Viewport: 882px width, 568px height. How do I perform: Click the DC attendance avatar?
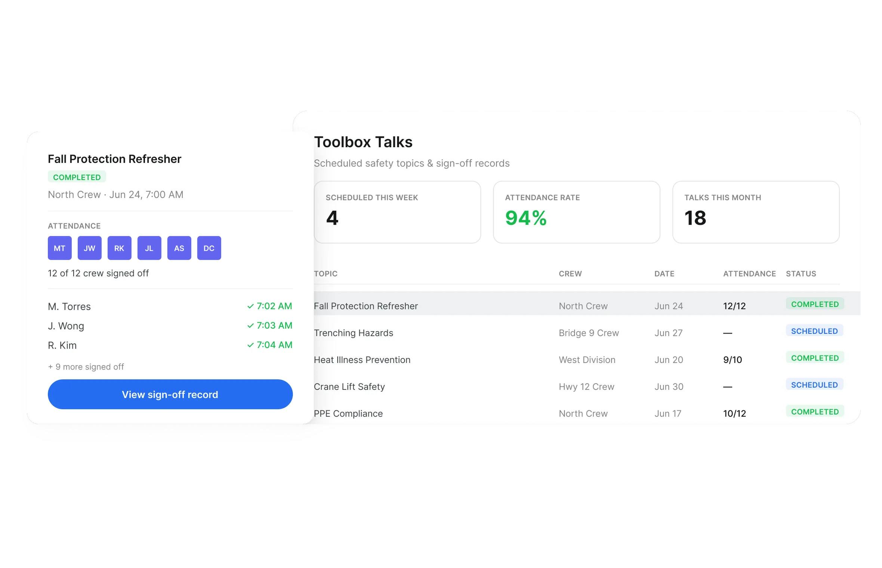[209, 248]
